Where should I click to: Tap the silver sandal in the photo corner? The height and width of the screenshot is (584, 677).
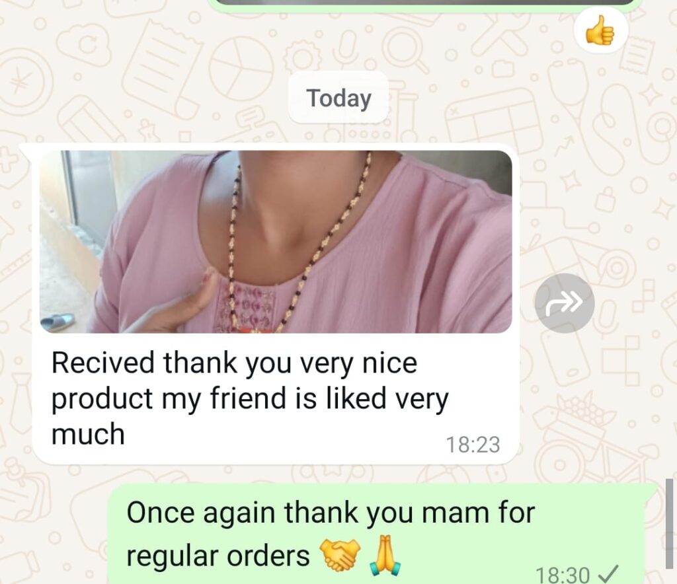pos(58,321)
